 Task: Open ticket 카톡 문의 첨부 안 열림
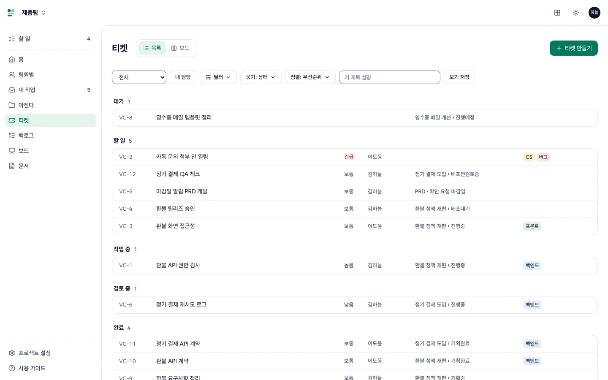tap(182, 157)
